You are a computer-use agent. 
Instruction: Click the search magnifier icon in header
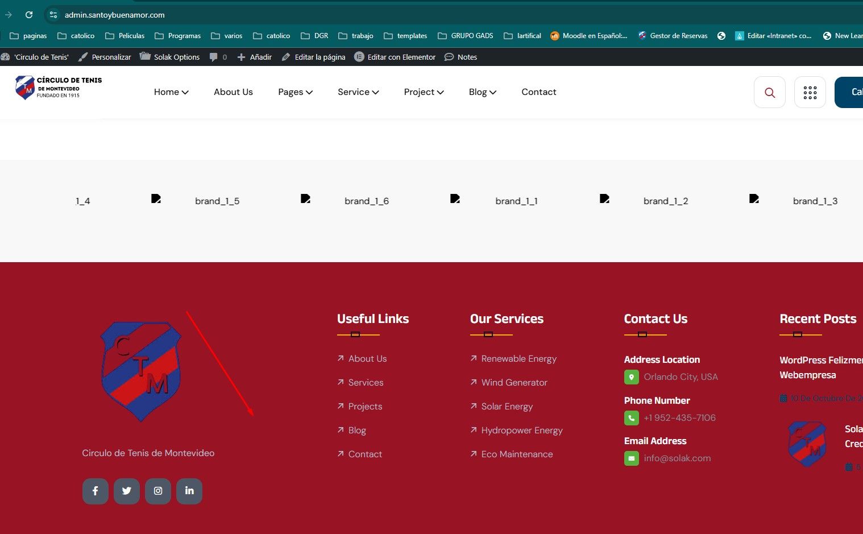770,93
